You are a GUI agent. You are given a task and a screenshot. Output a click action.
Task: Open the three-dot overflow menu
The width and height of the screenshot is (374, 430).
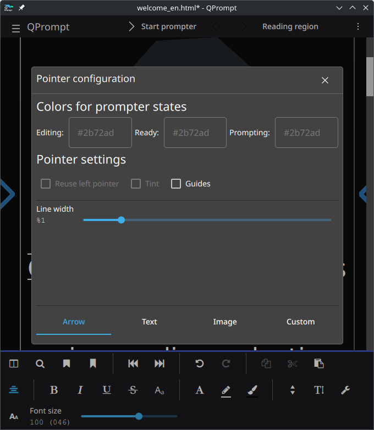point(358,26)
